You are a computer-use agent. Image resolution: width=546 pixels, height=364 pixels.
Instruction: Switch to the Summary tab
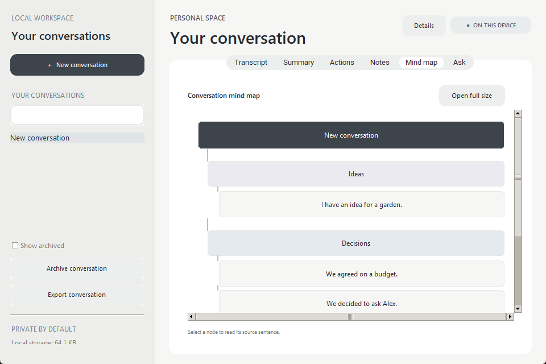(x=299, y=63)
